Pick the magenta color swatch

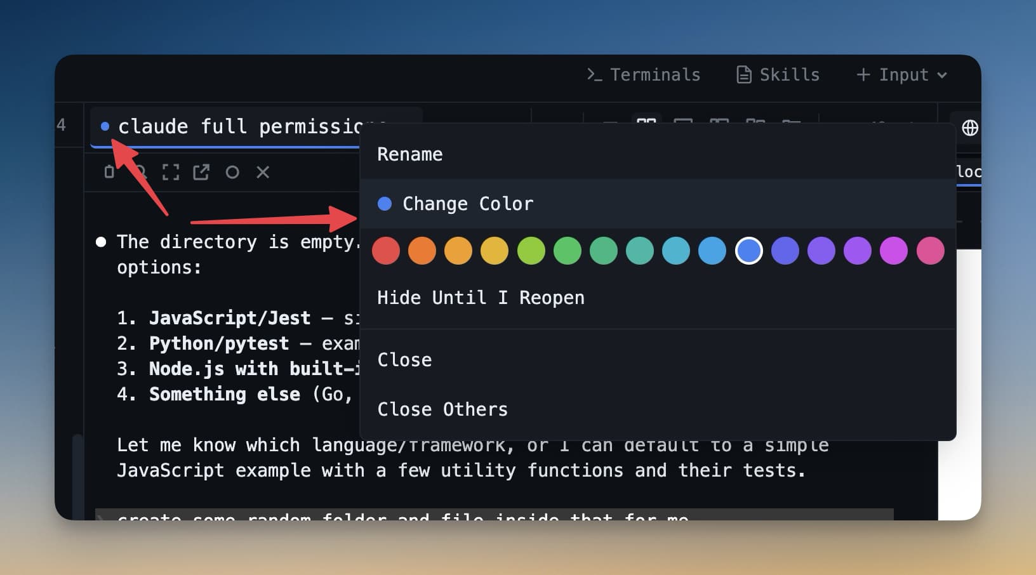click(894, 251)
